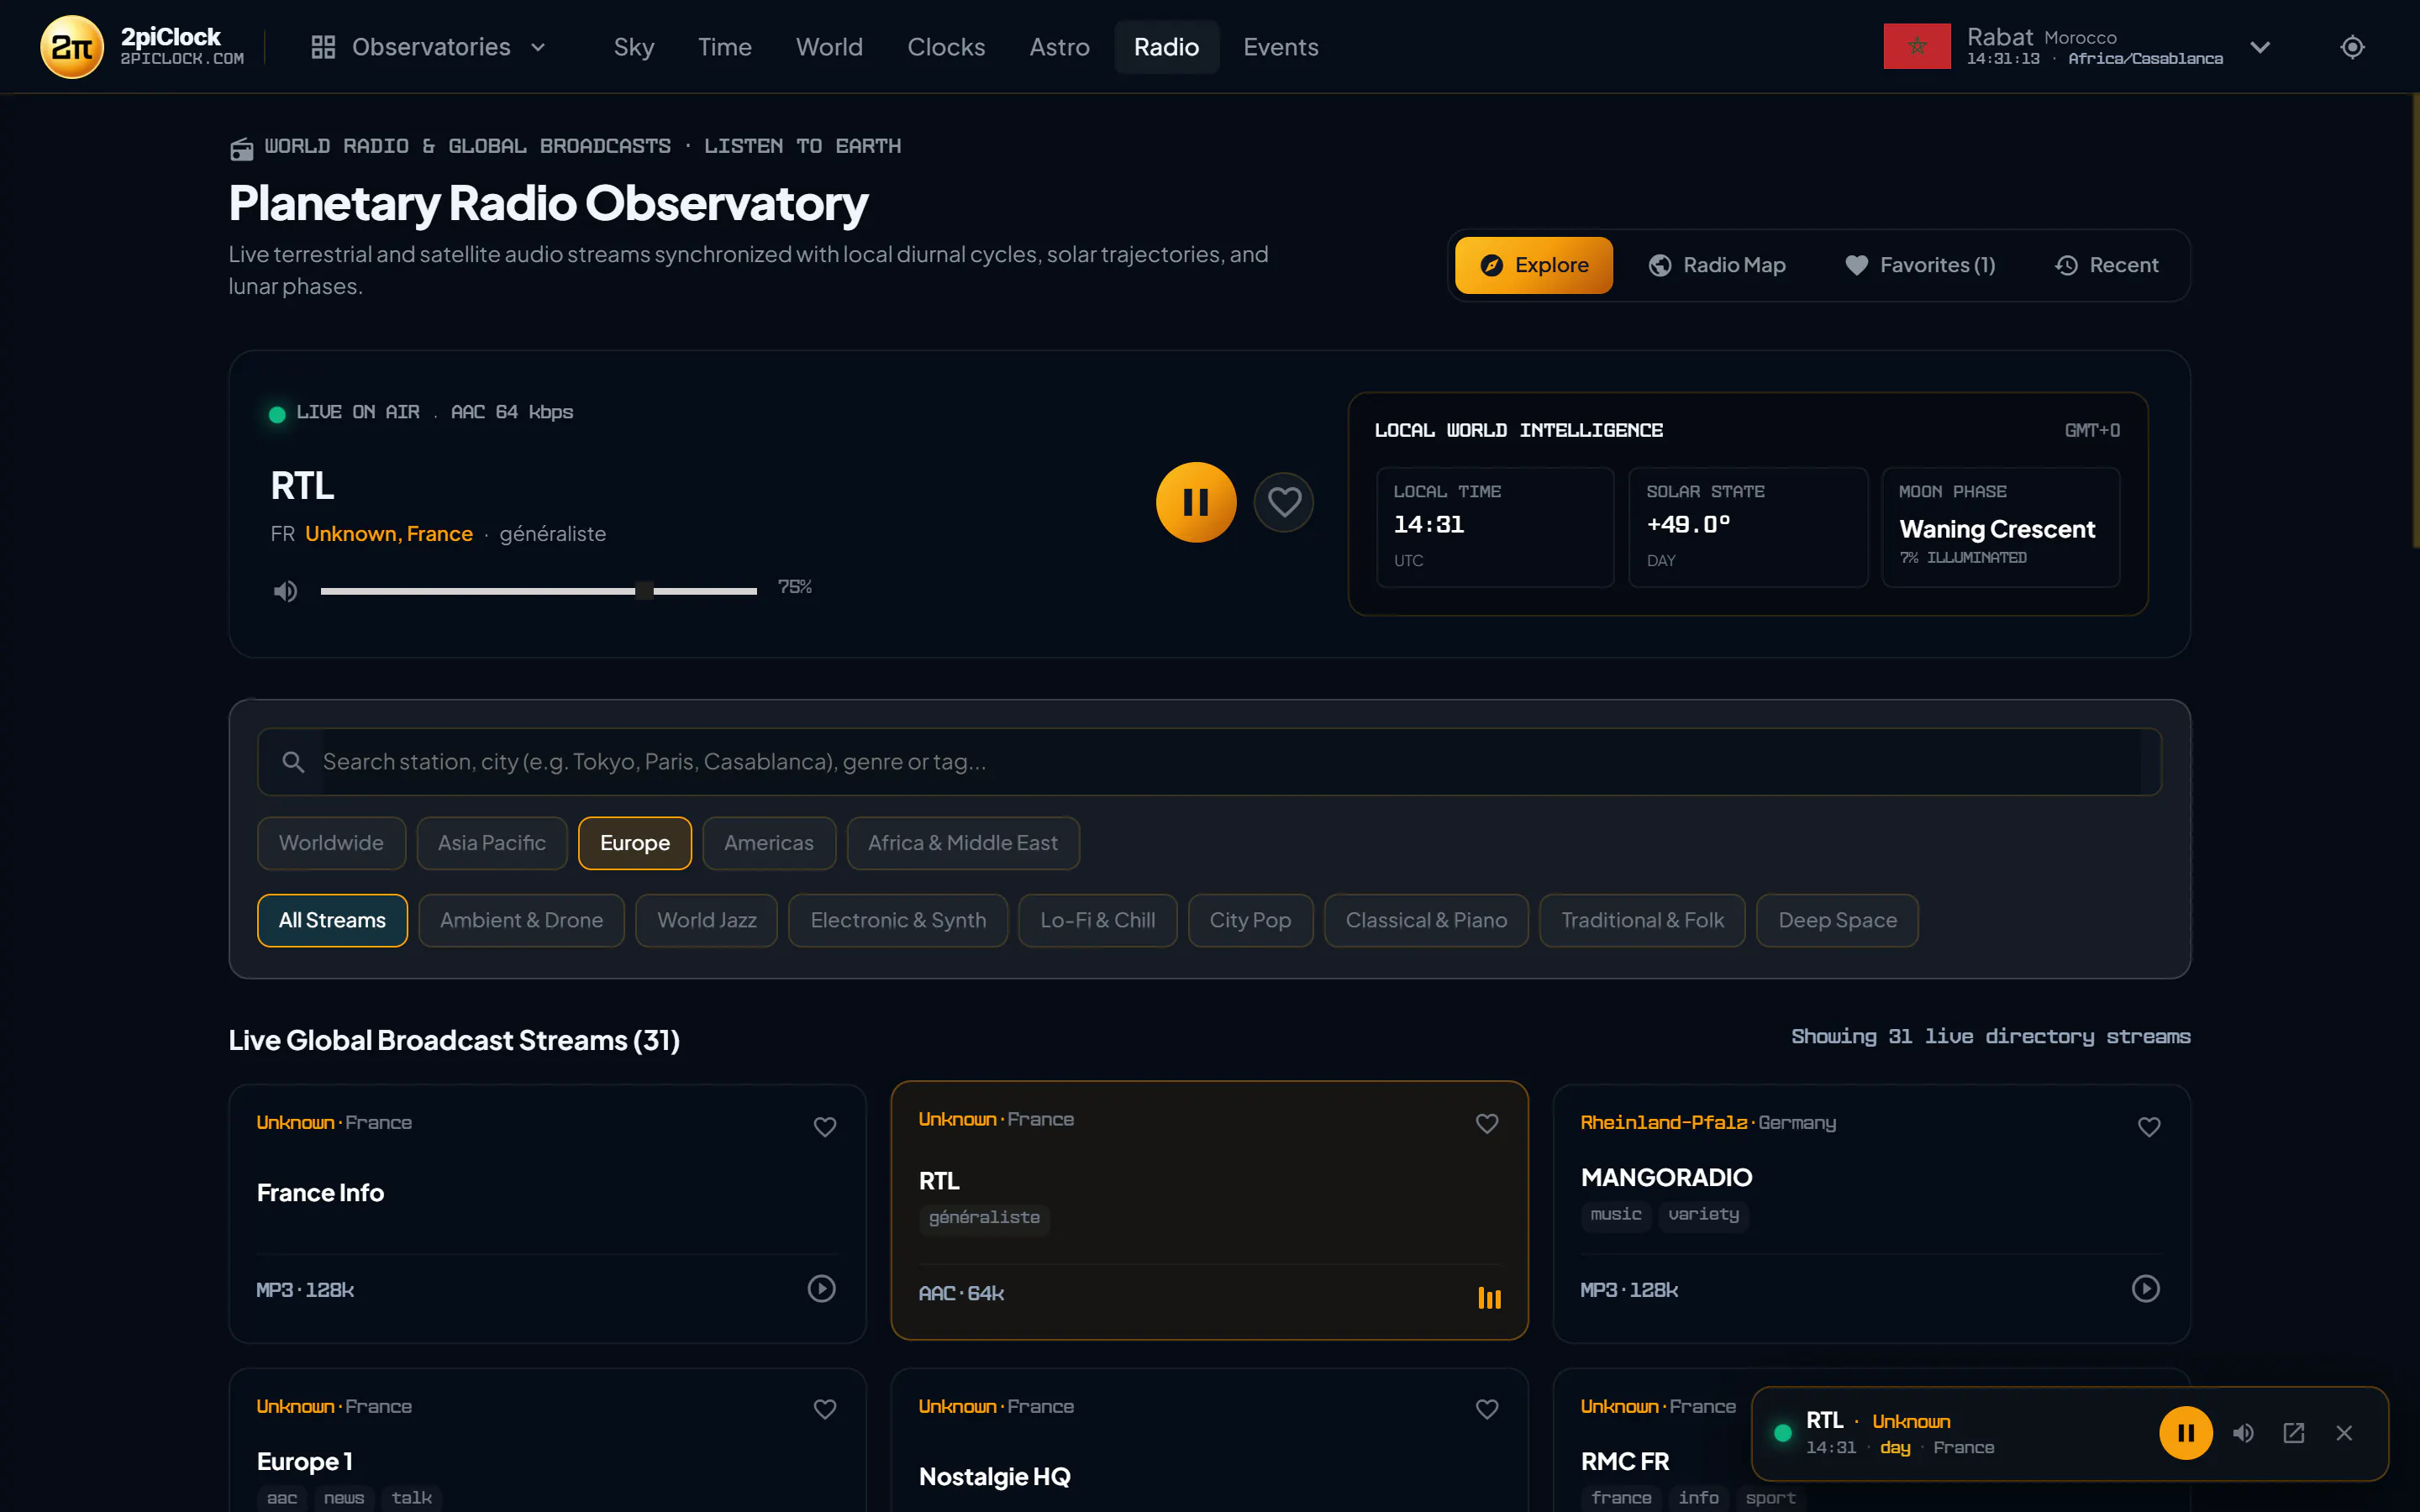
Task: Select Africa & Middle East region filter
Action: [962, 843]
